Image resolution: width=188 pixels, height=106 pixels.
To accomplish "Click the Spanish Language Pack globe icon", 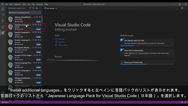I will tap(11, 34).
